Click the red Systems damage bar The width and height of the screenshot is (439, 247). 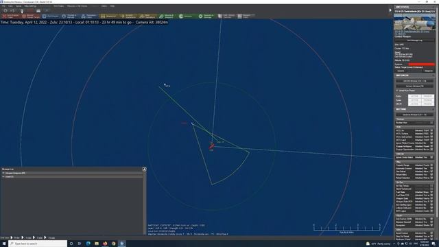click(x=422, y=64)
